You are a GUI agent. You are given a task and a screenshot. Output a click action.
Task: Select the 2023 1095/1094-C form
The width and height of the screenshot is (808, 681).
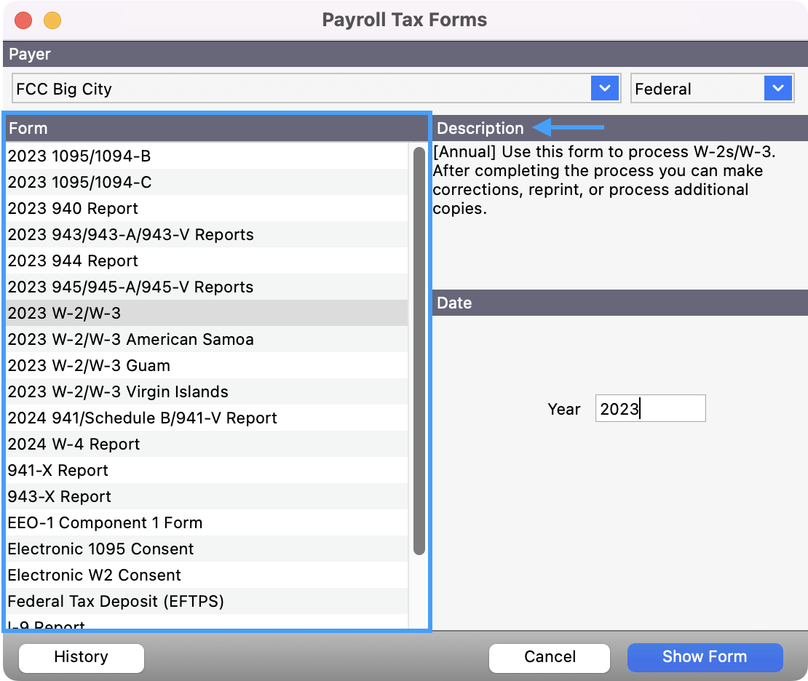tap(79, 182)
